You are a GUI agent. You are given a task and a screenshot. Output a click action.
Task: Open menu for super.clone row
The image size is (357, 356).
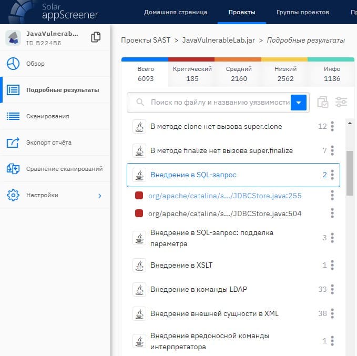click(332, 126)
